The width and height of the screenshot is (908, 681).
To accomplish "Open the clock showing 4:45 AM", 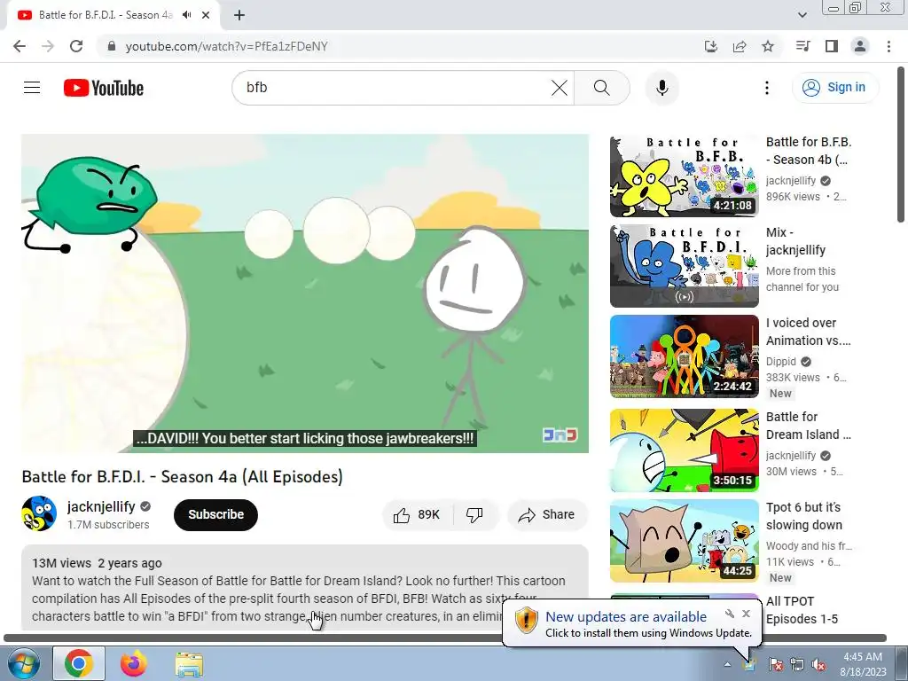I will 862,663.
